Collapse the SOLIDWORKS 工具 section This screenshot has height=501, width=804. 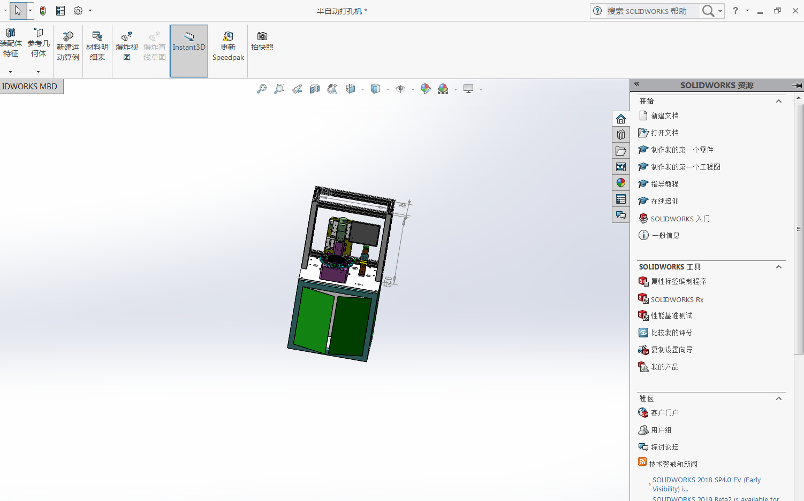click(779, 267)
